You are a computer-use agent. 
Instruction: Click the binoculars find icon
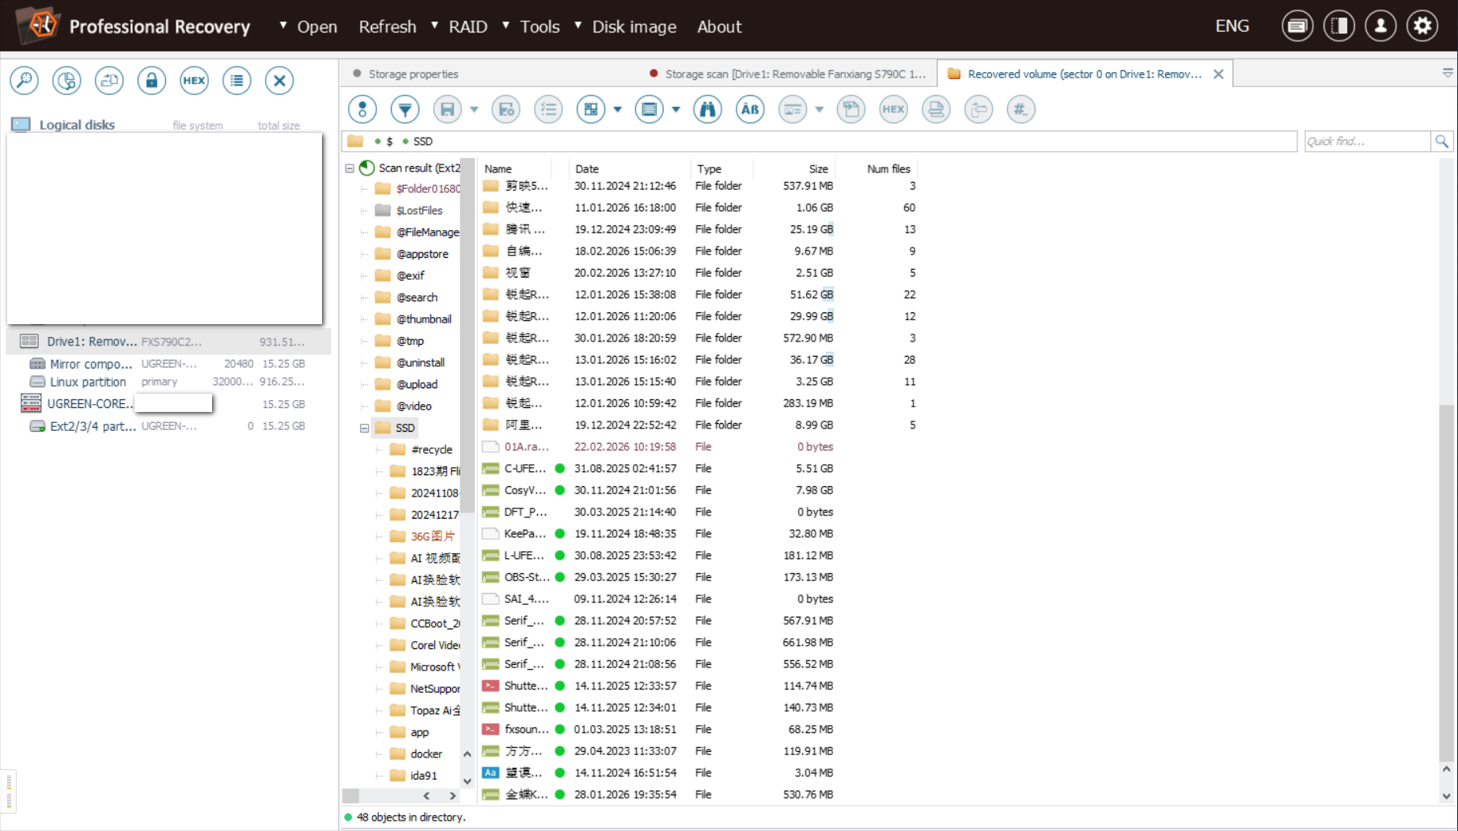pos(707,109)
